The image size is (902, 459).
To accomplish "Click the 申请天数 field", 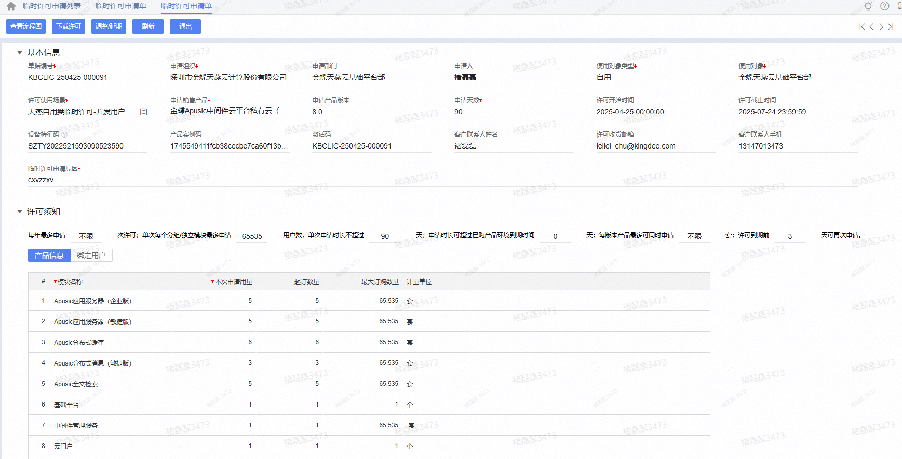I will point(514,112).
